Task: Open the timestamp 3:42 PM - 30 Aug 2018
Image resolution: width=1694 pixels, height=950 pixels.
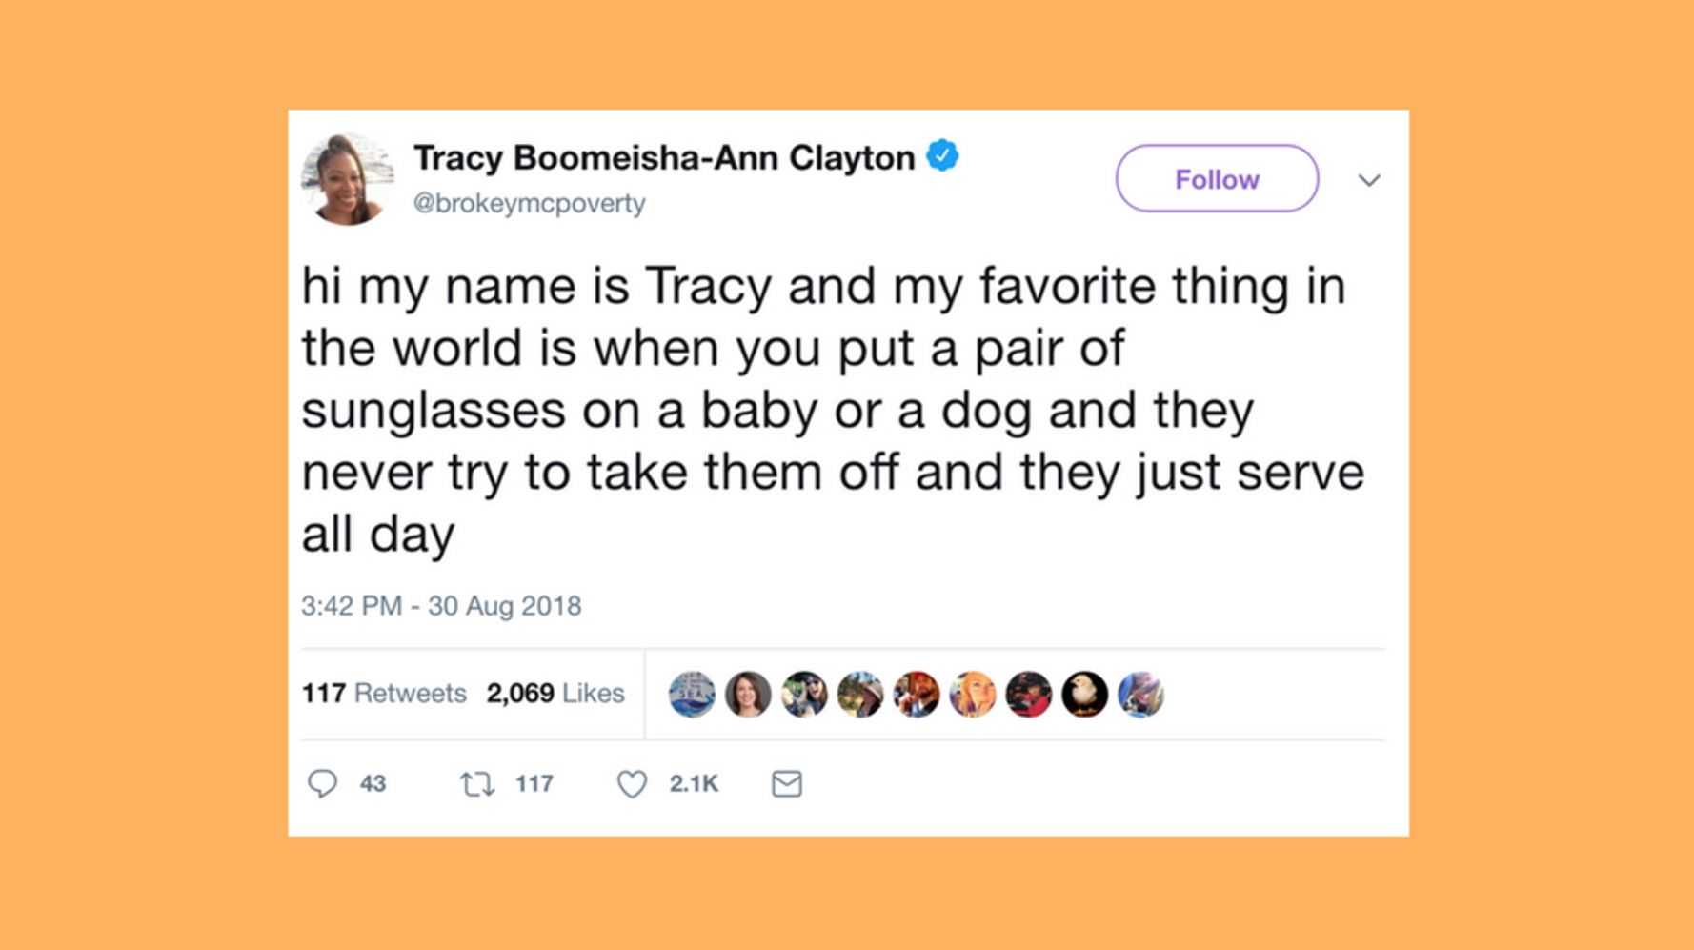Action: pos(441,605)
